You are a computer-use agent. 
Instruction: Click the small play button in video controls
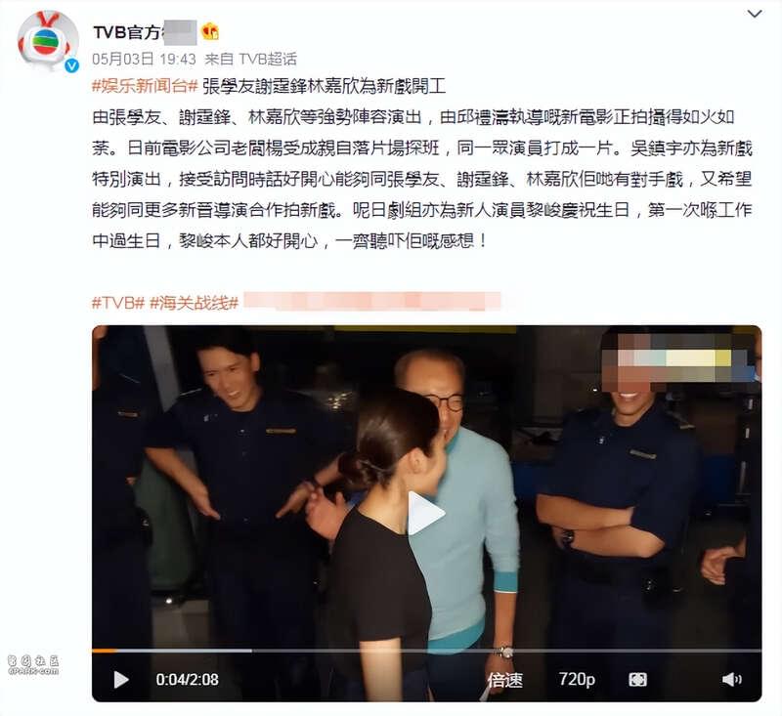pos(120,680)
